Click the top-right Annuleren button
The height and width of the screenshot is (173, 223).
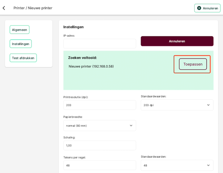coord(207,8)
